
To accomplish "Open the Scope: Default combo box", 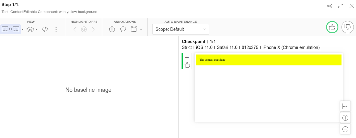I will click(181, 29).
